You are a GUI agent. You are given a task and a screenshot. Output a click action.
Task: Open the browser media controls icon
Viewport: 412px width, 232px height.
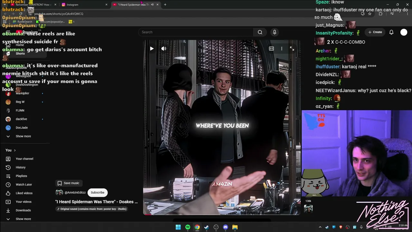pos(392,14)
